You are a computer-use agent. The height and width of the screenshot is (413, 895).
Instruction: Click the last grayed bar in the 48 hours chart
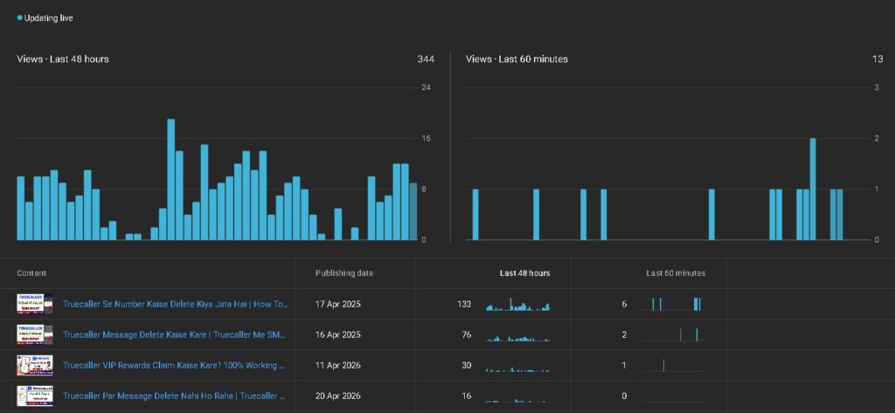pos(413,211)
